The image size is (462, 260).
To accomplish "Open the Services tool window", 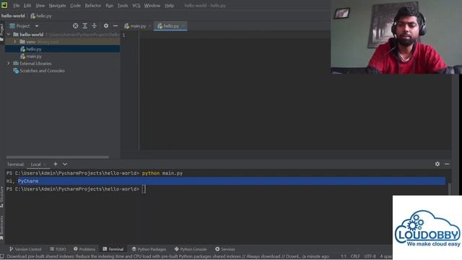I will (225, 249).
